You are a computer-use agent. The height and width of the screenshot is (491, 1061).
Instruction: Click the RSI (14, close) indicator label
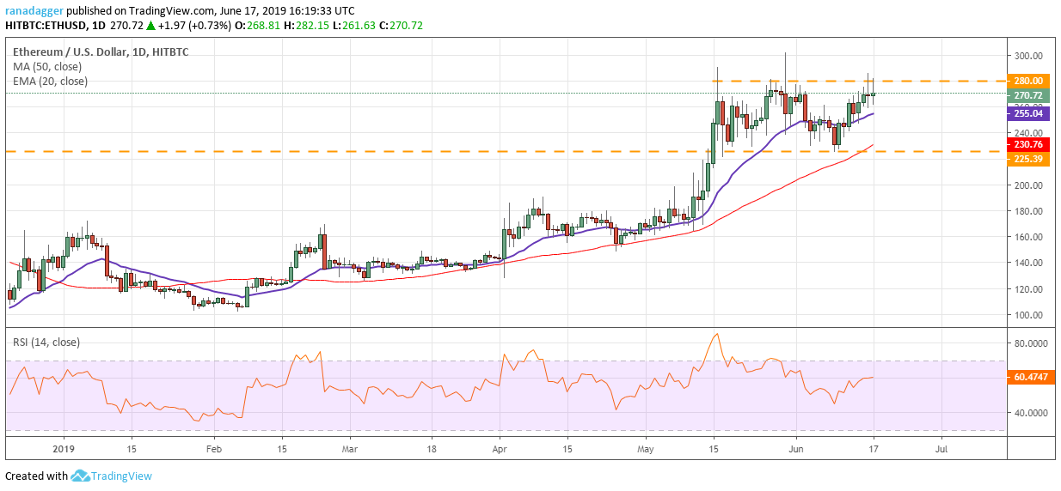click(46, 342)
